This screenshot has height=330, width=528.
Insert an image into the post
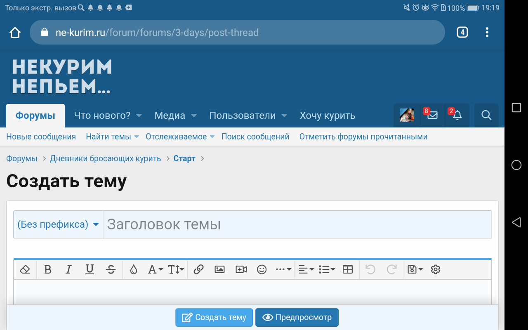219,269
